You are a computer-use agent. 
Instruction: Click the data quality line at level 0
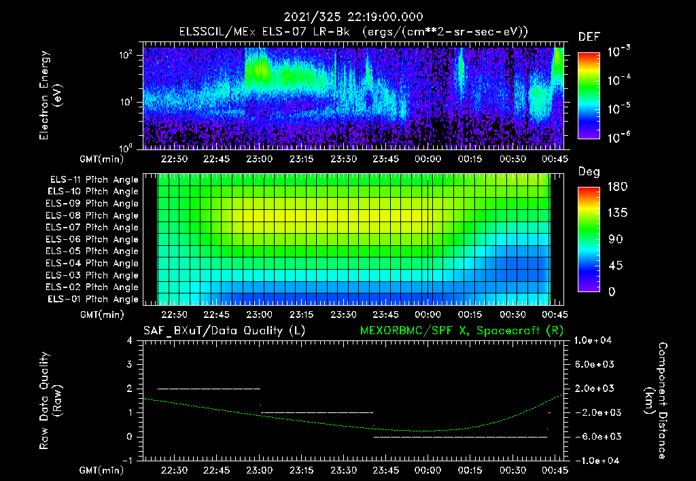point(460,437)
